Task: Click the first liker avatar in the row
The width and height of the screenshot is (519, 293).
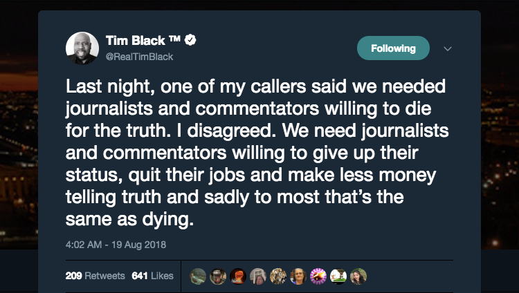Action: [198, 276]
